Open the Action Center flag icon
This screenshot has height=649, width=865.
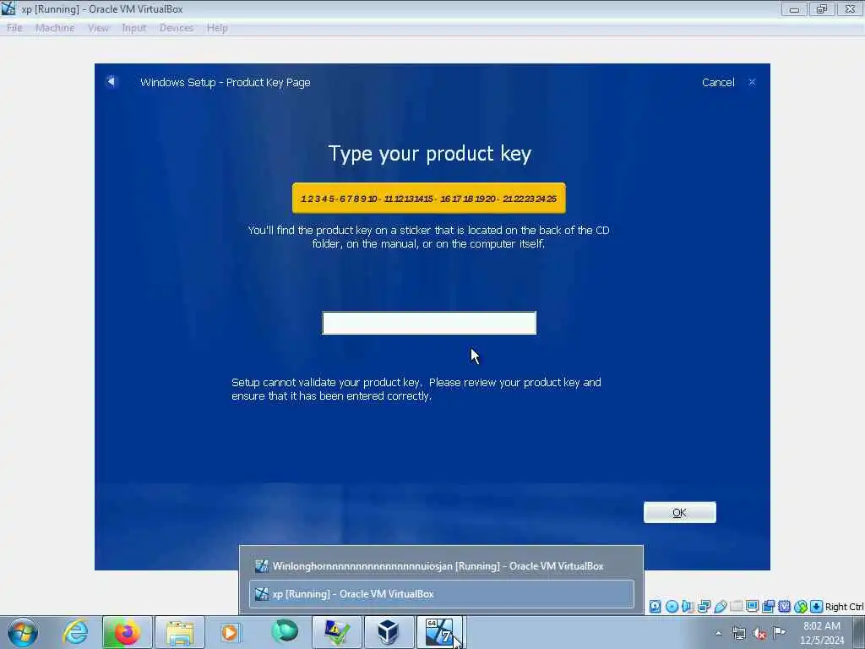point(779,632)
